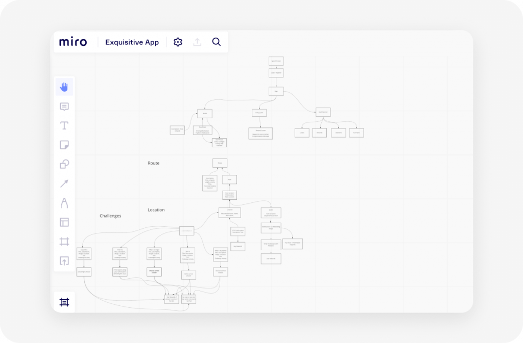This screenshot has width=523, height=343.
Task: Click the export/share icon in the header
Action: [197, 42]
